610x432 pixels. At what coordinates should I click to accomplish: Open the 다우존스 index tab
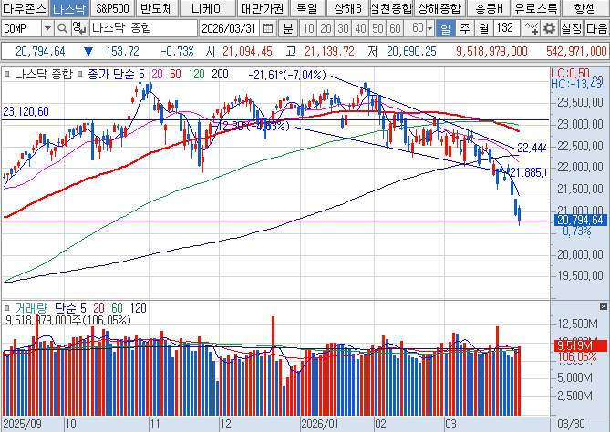pos(25,8)
